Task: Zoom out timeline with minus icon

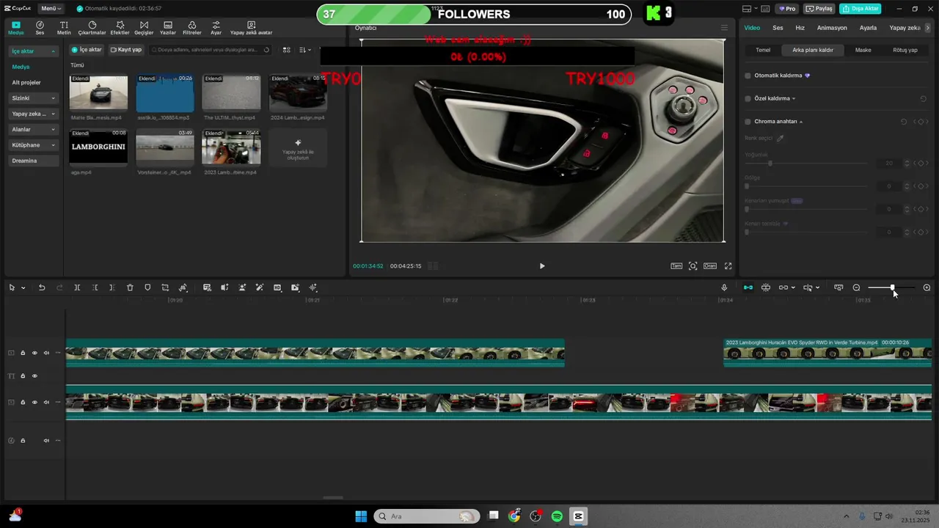Action: [x=856, y=287]
